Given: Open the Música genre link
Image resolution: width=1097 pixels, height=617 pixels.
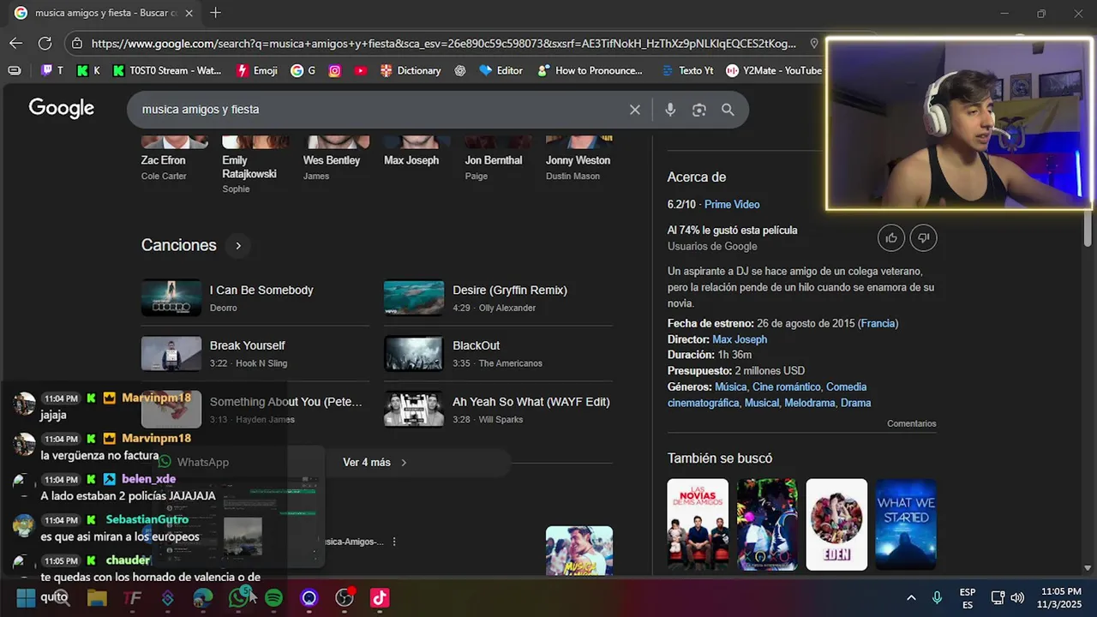Looking at the screenshot, I should click(x=730, y=387).
